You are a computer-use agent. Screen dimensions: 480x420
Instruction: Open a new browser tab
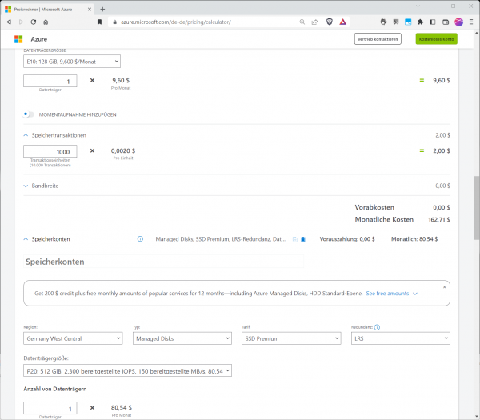point(102,9)
